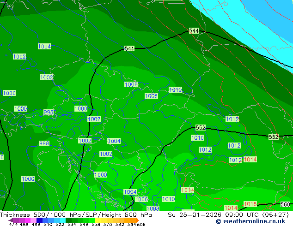Select the 558 legend value
This screenshot has width=293, height=226.
96,224
